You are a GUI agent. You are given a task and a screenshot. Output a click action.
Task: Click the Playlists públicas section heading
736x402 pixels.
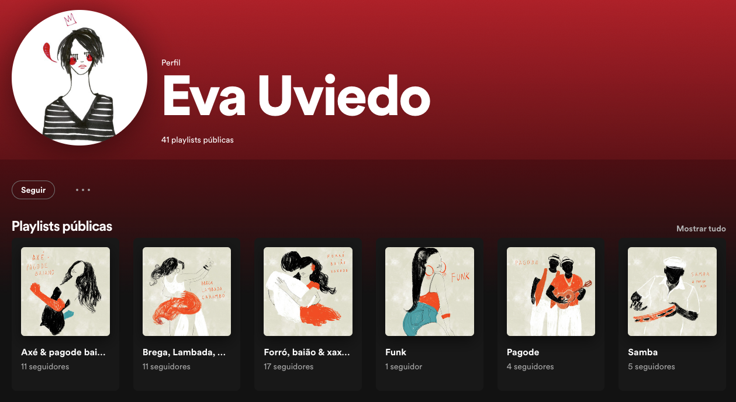coord(62,226)
